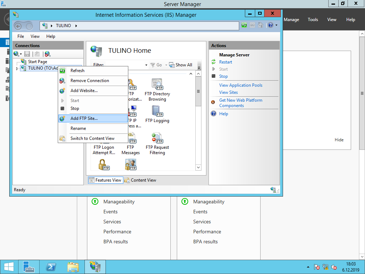Image resolution: width=365 pixels, height=274 pixels.
Task: Click the forward navigation arrow in IIS Manager
Action: tap(29, 26)
